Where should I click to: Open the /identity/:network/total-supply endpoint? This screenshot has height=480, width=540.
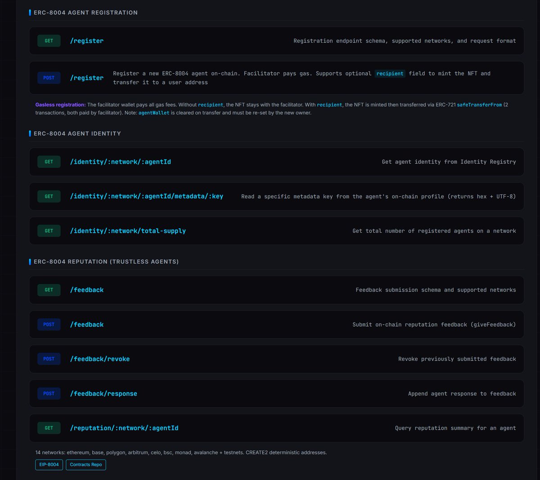point(128,231)
